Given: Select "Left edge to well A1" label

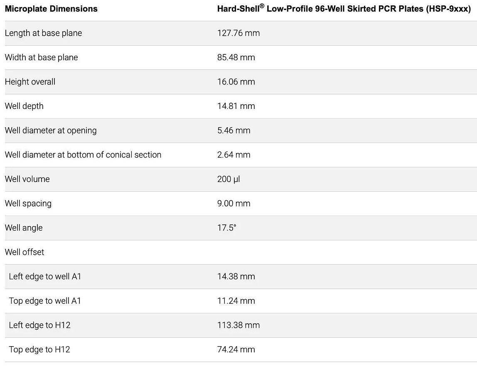Looking at the screenshot, I should click(45, 276).
